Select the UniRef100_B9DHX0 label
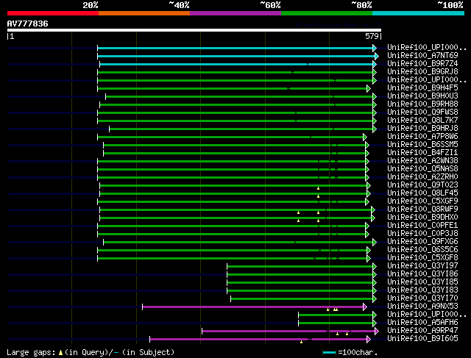 coord(422,218)
